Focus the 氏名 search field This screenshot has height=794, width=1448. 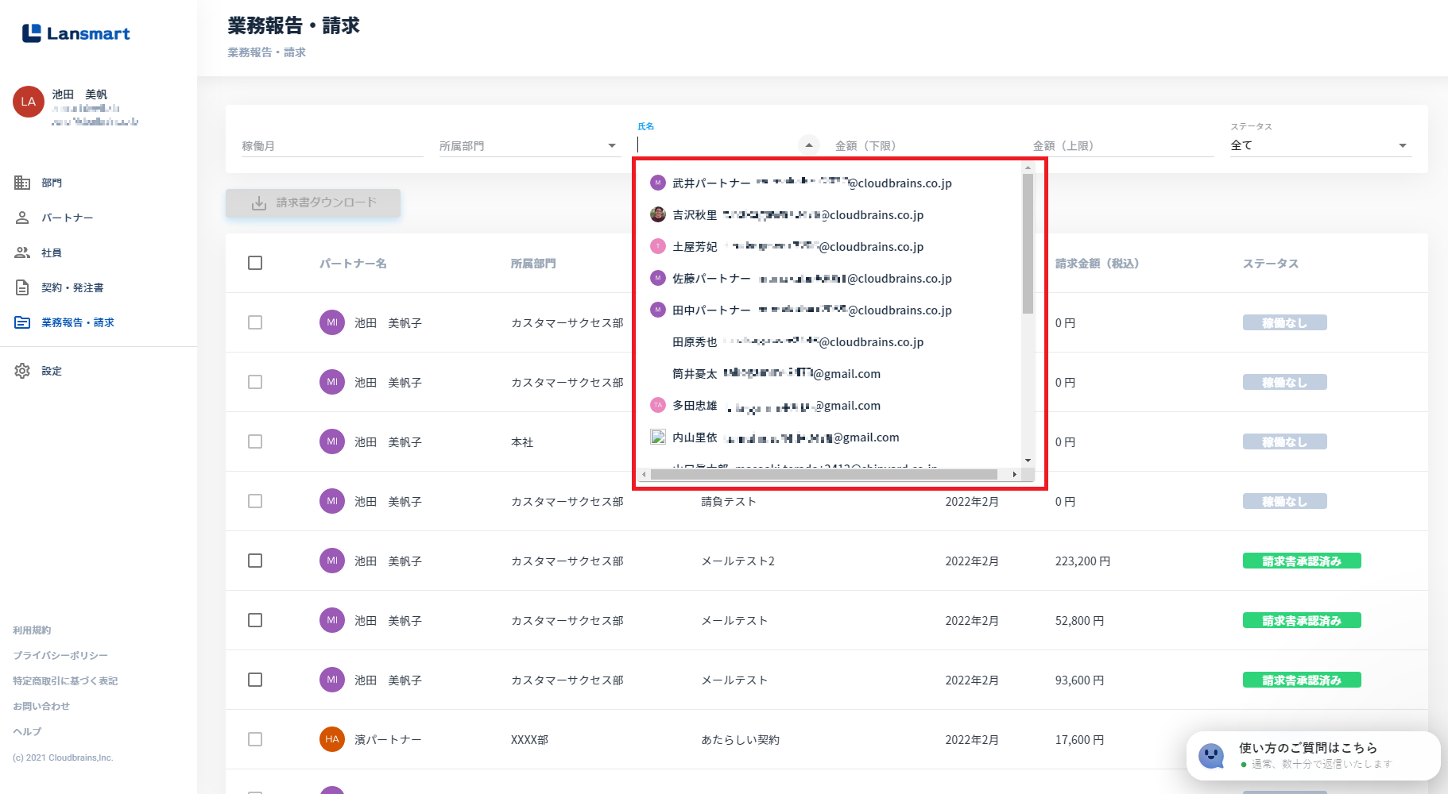coord(717,145)
